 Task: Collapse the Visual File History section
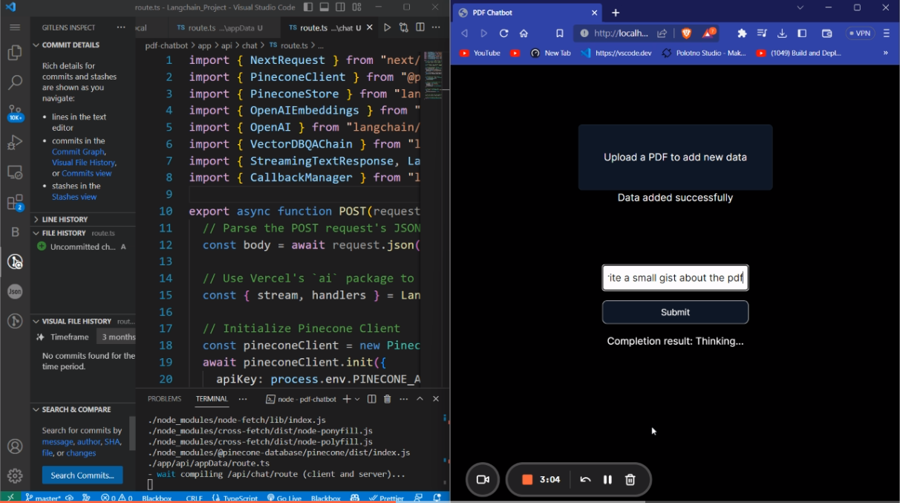(x=82, y=322)
